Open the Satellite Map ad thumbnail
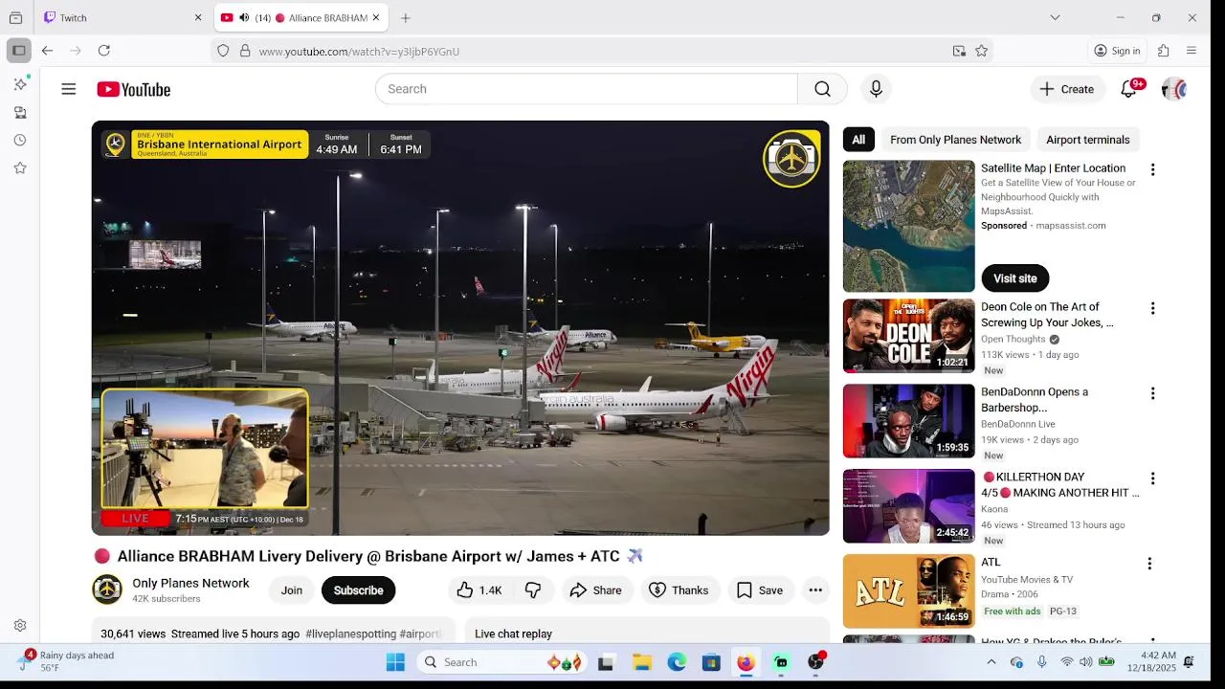1225x689 pixels. click(x=909, y=226)
